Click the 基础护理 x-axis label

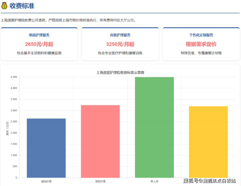pos(46,181)
